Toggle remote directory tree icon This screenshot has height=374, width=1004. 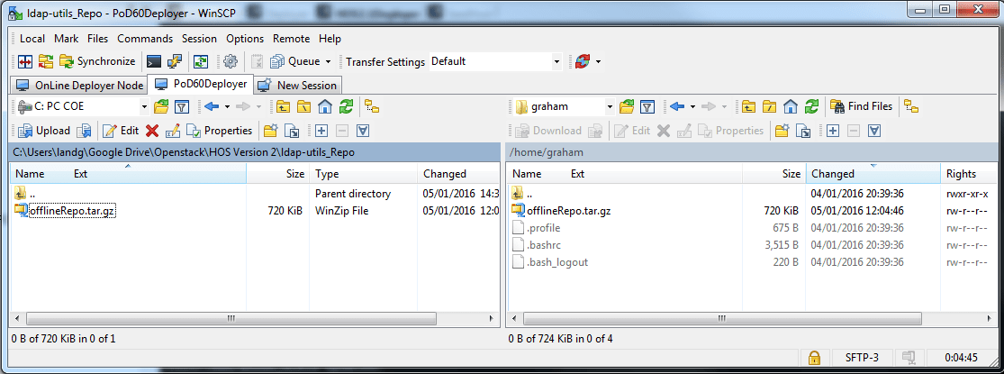pos(911,106)
